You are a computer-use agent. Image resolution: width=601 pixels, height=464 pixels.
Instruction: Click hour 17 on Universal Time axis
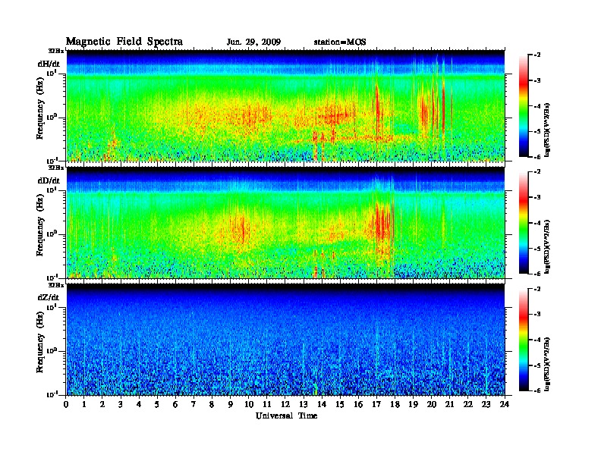tap(377, 405)
